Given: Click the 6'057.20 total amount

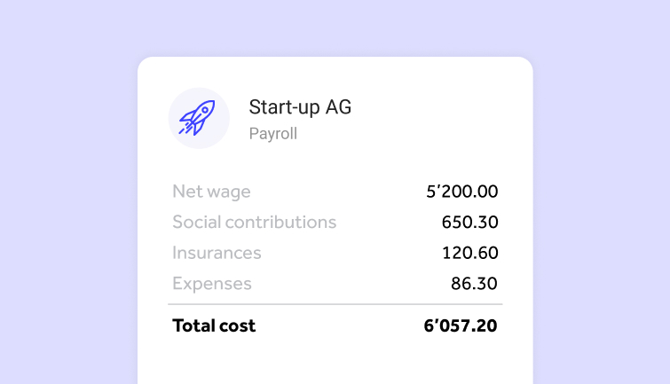Looking at the screenshot, I should [461, 325].
